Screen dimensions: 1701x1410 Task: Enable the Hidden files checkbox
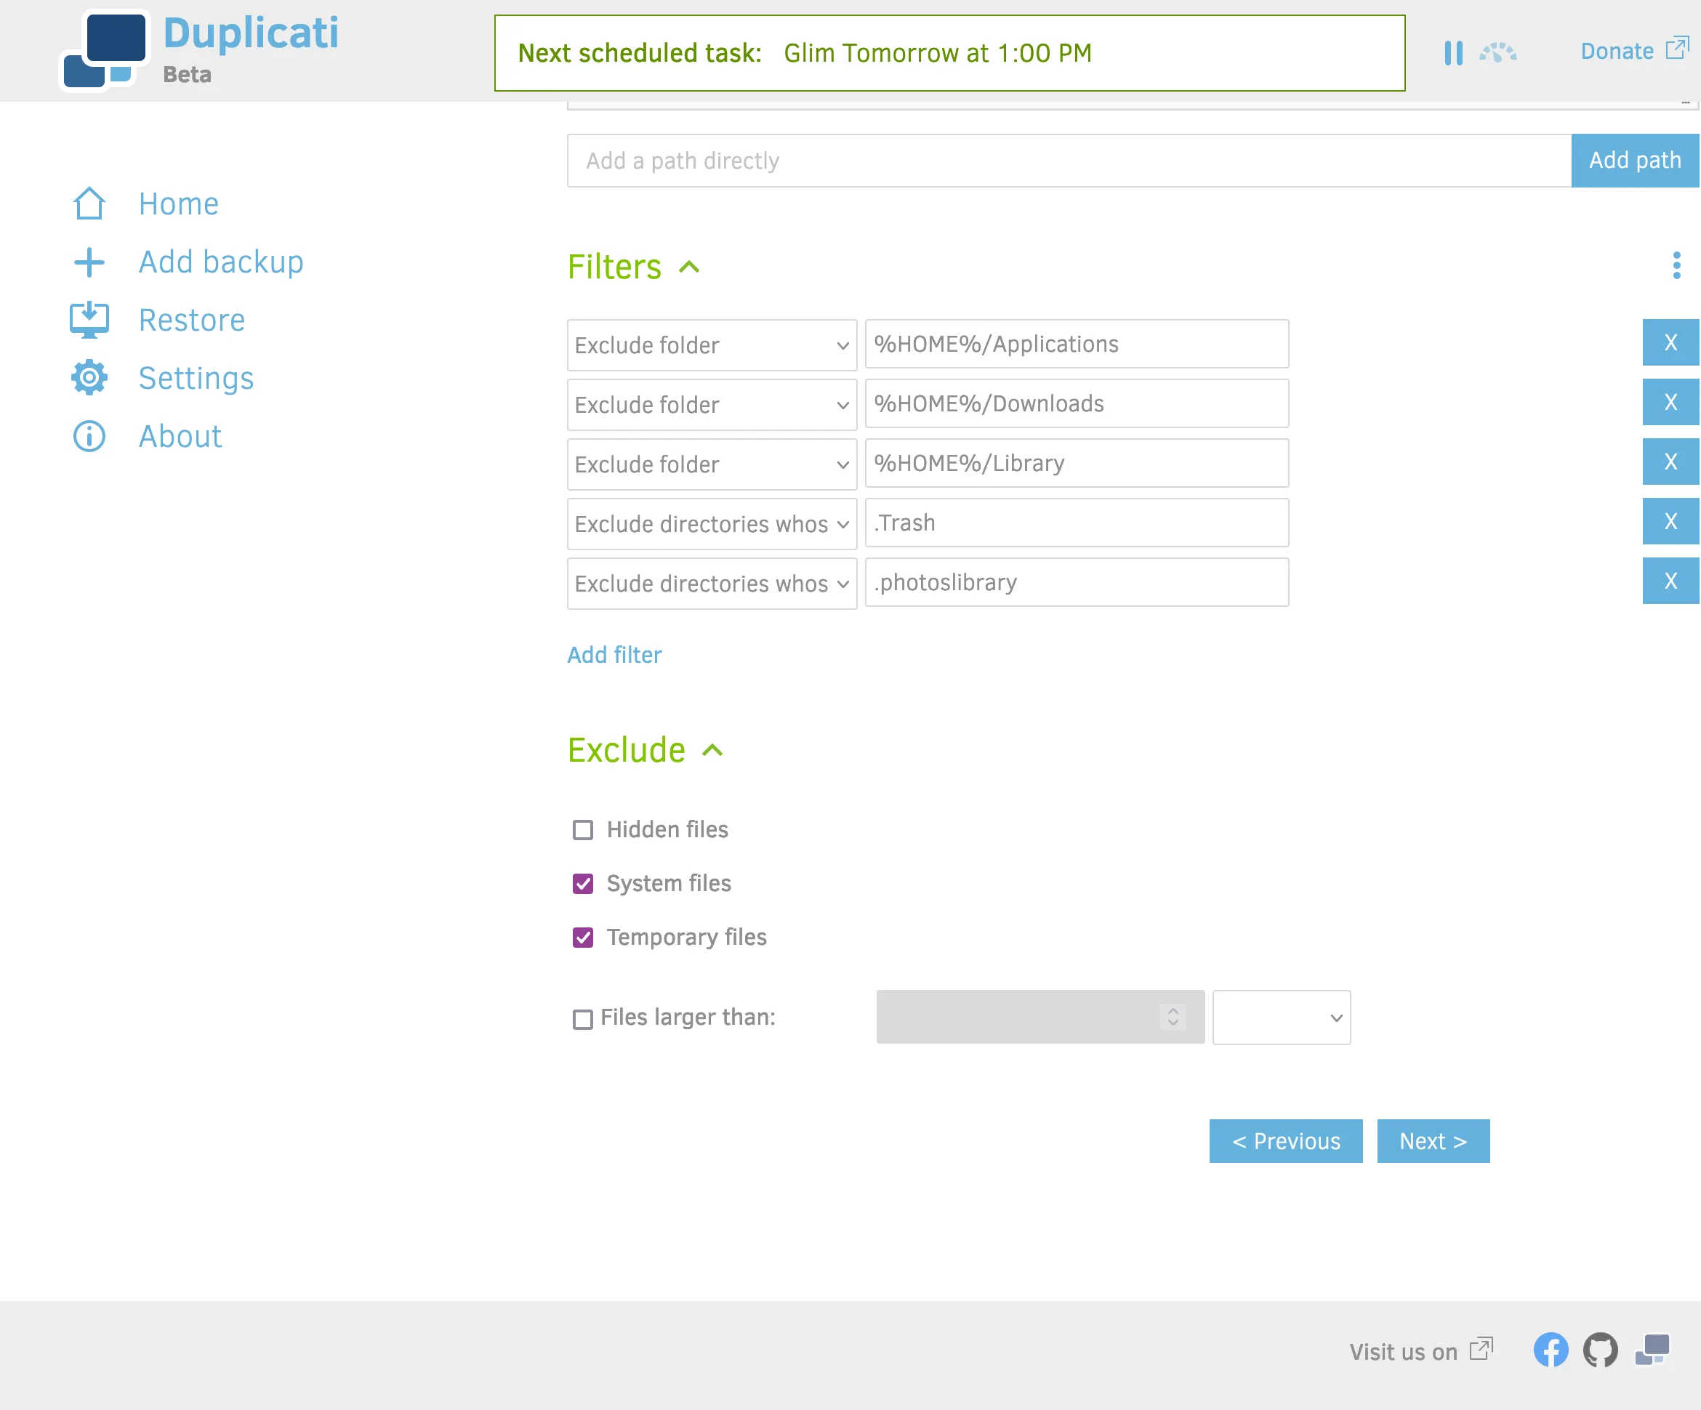tap(582, 829)
